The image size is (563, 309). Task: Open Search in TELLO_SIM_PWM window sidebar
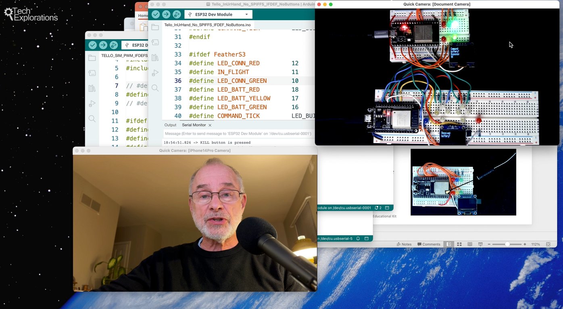pyautogui.click(x=92, y=119)
